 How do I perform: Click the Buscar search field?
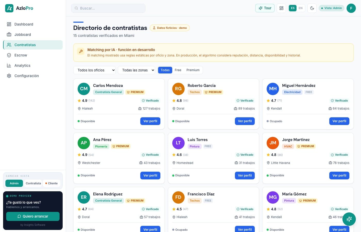[x=108, y=8]
